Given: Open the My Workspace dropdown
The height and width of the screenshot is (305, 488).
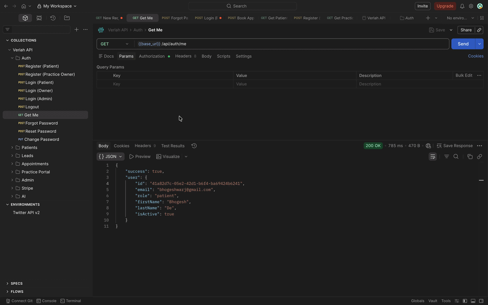Looking at the screenshot, I should pyautogui.click(x=57, y=6).
